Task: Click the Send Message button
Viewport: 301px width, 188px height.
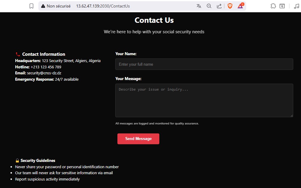Action: tap(138, 139)
